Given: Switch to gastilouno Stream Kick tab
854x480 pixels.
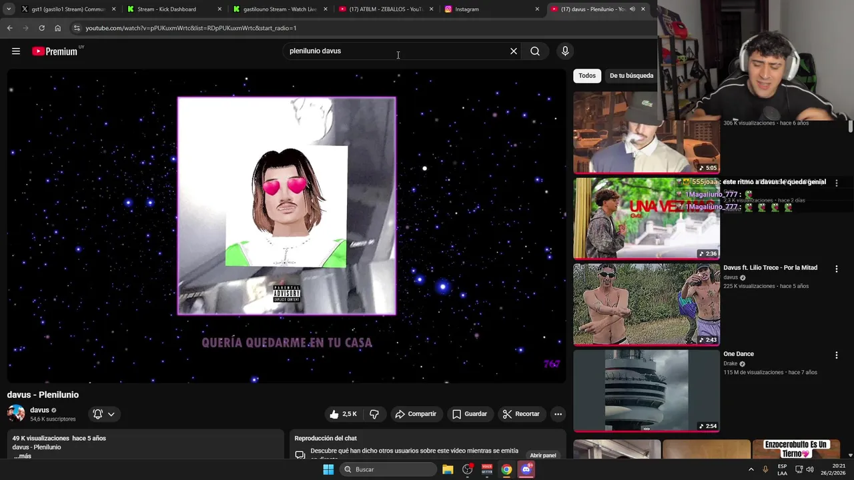Looking at the screenshot, I should click(279, 9).
